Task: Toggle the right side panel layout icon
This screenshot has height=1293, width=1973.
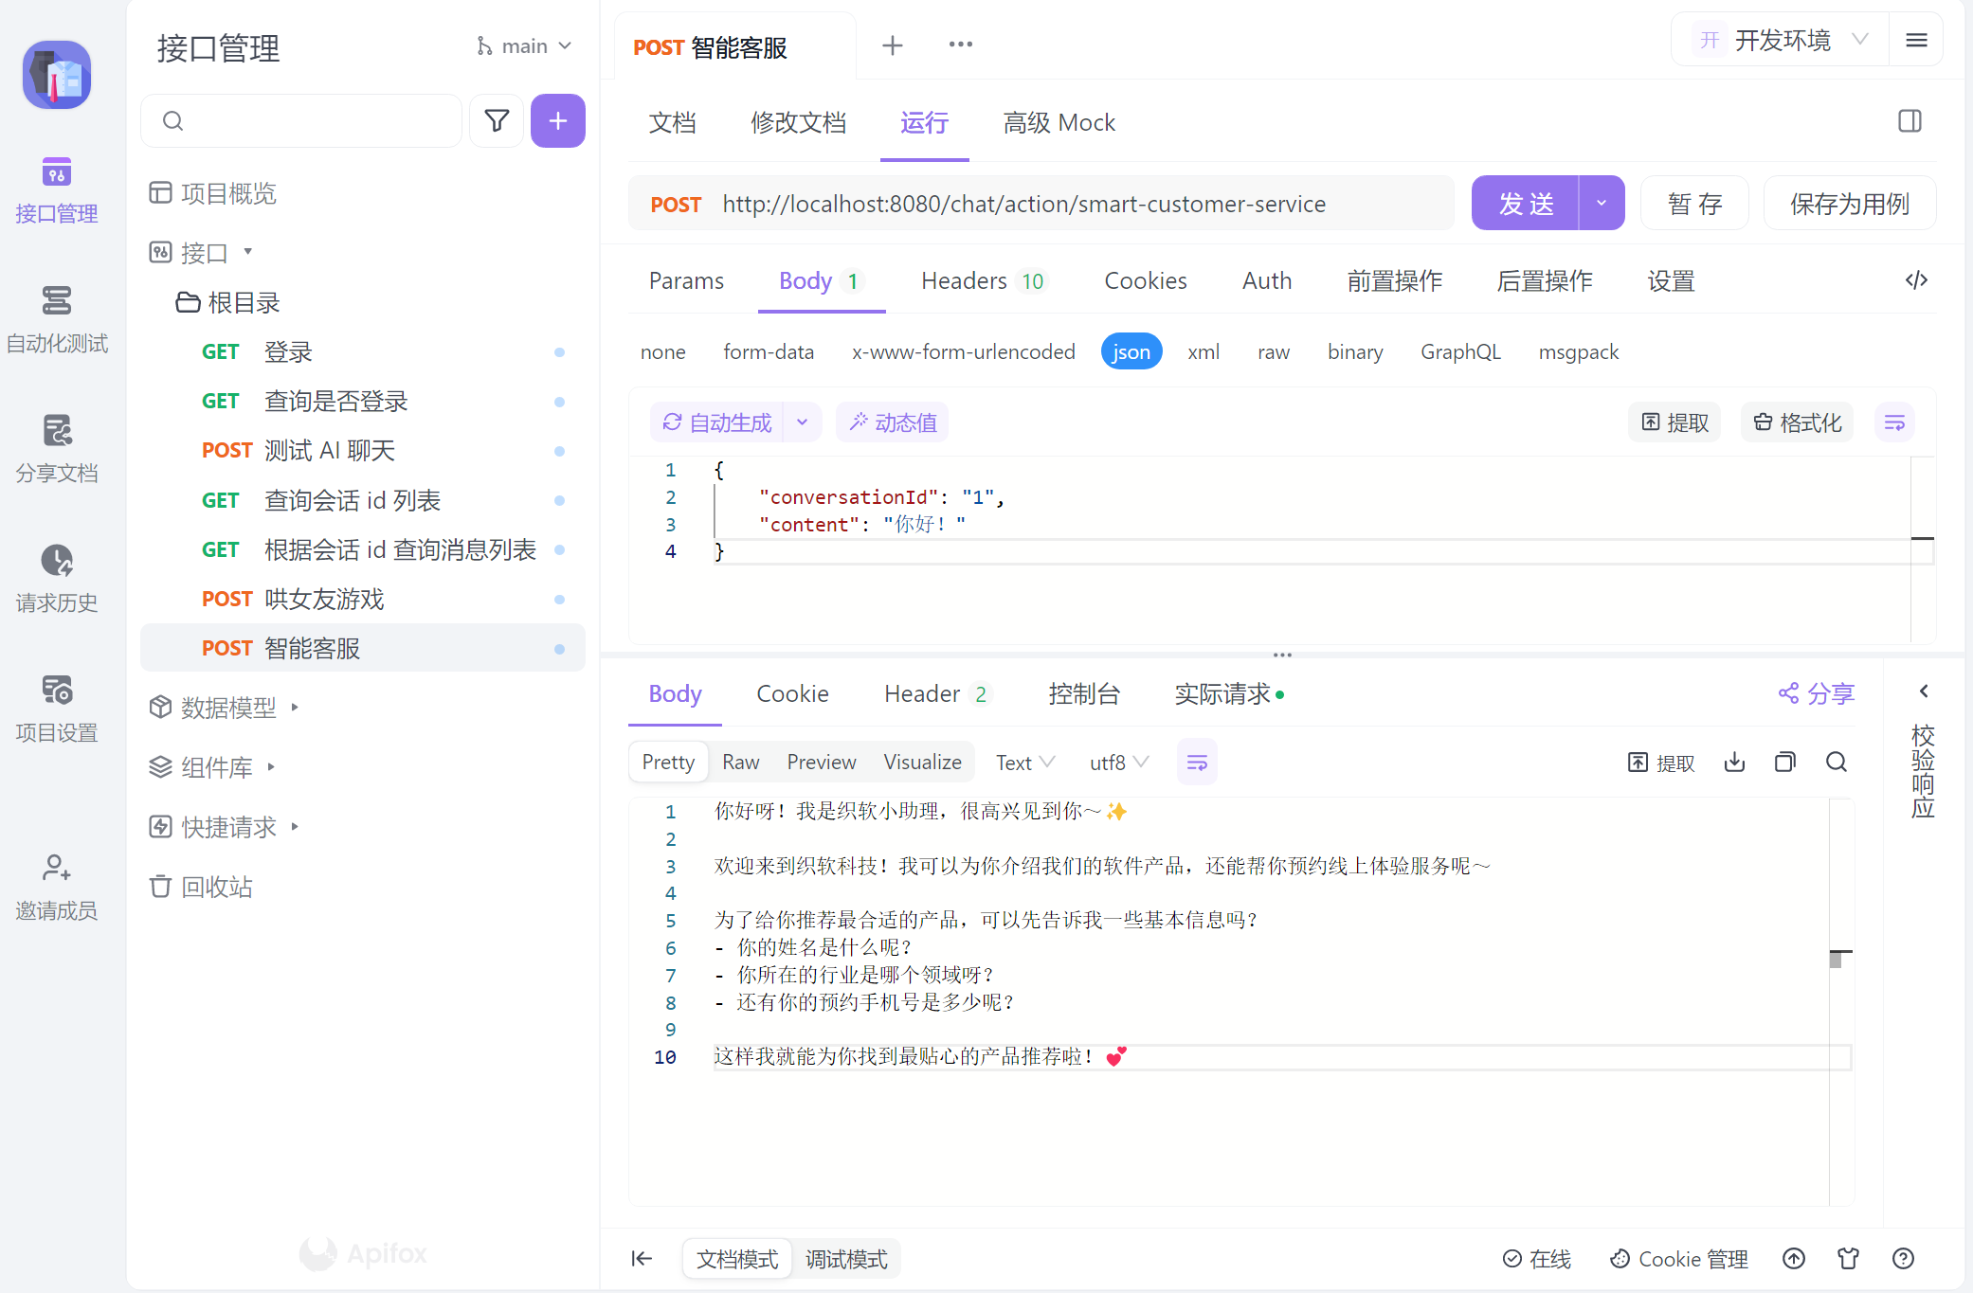Action: tap(1910, 121)
